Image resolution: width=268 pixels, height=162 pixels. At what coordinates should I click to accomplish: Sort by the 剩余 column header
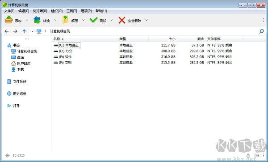click(192, 39)
